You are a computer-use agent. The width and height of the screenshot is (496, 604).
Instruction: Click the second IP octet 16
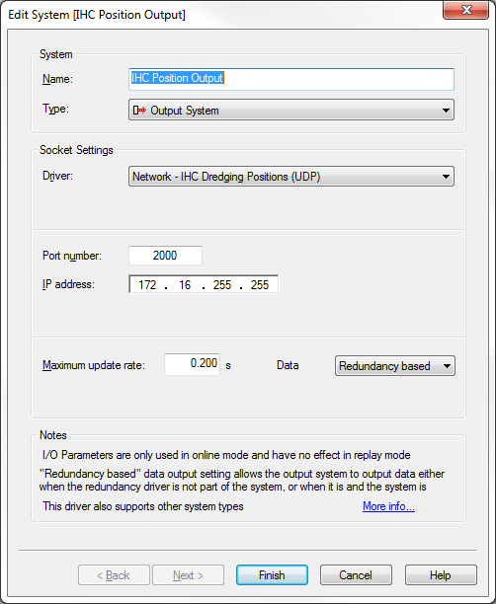(185, 285)
